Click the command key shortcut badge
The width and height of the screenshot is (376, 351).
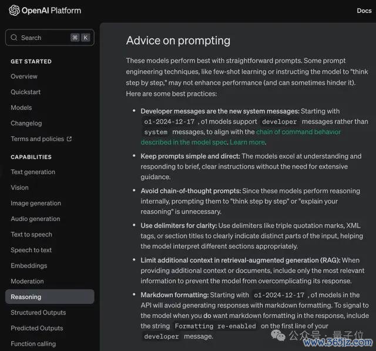click(x=75, y=38)
